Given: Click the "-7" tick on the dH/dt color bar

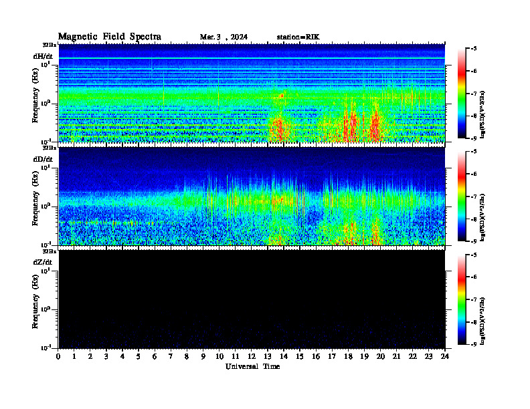Looking at the screenshot, I should click(473, 94).
